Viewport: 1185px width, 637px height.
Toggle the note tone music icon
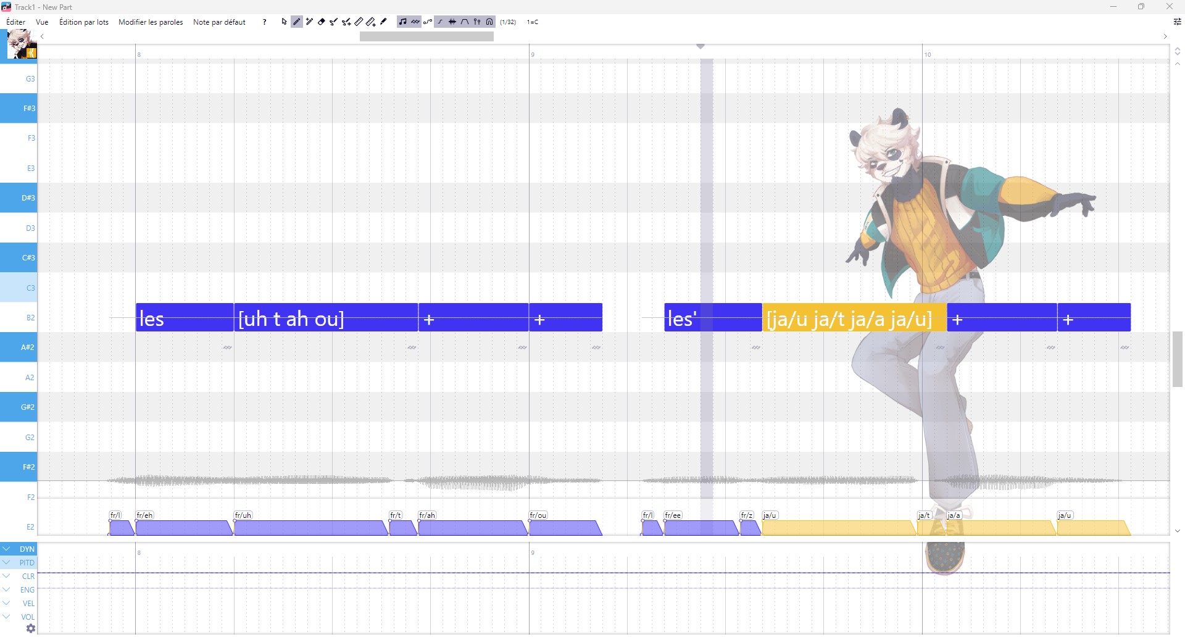pyautogui.click(x=402, y=22)
